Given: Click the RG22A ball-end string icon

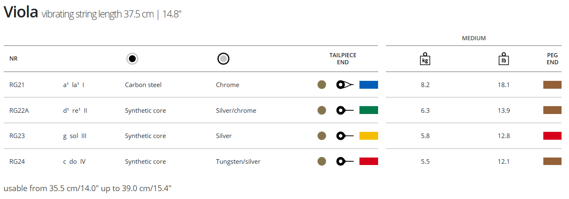Looking at the screenshot, I should tap(345, 110).
